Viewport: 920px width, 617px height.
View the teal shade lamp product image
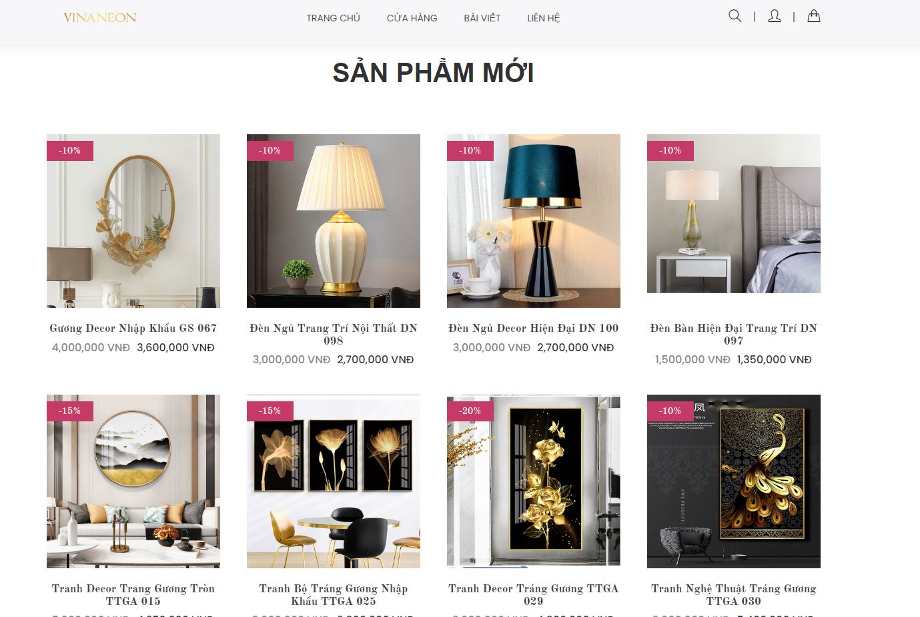[534, 221]
